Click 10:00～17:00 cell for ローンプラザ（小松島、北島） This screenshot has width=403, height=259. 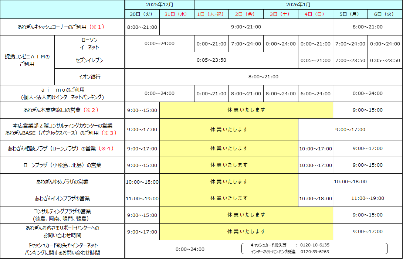pos(315,165)
